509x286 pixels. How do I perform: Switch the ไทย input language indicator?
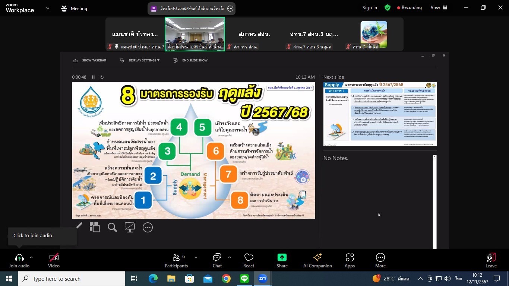point(459,279)
